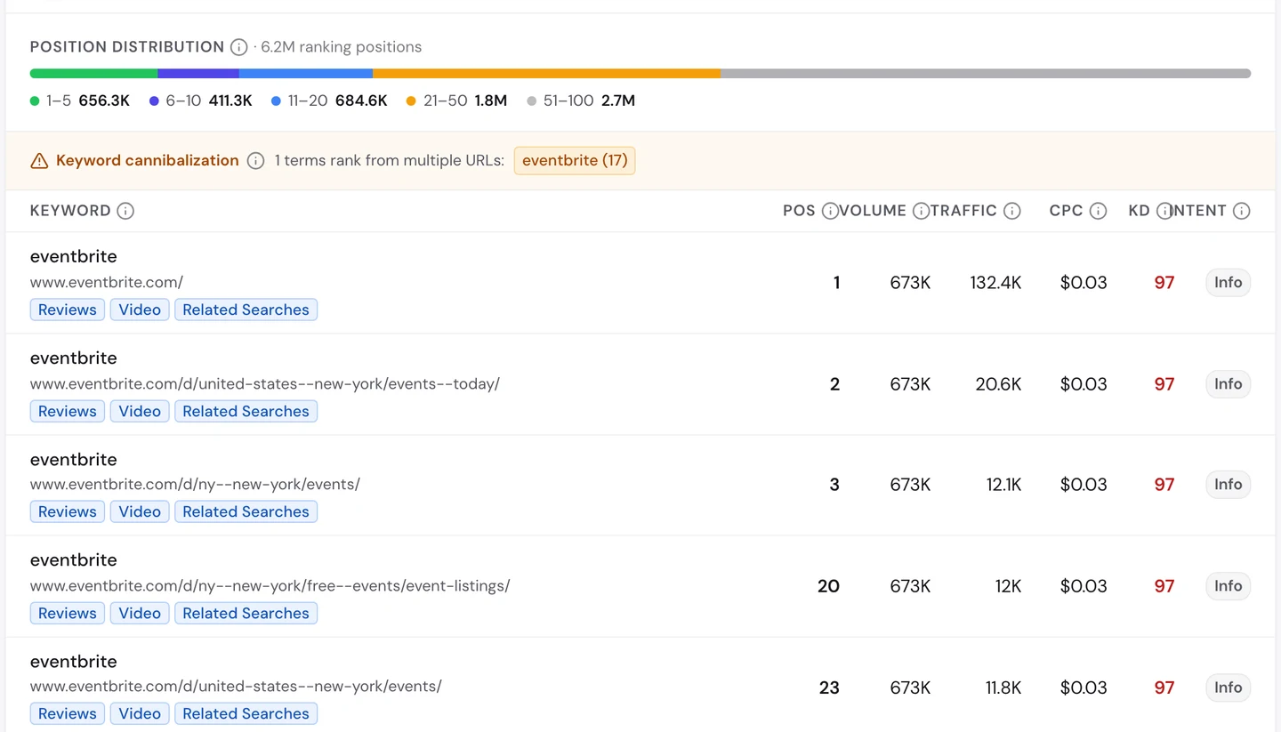The height and width of the screenshot is (732, 1281).
Task: Click the orange 21–50 distribution bar segment
Action: click(546, 74)
